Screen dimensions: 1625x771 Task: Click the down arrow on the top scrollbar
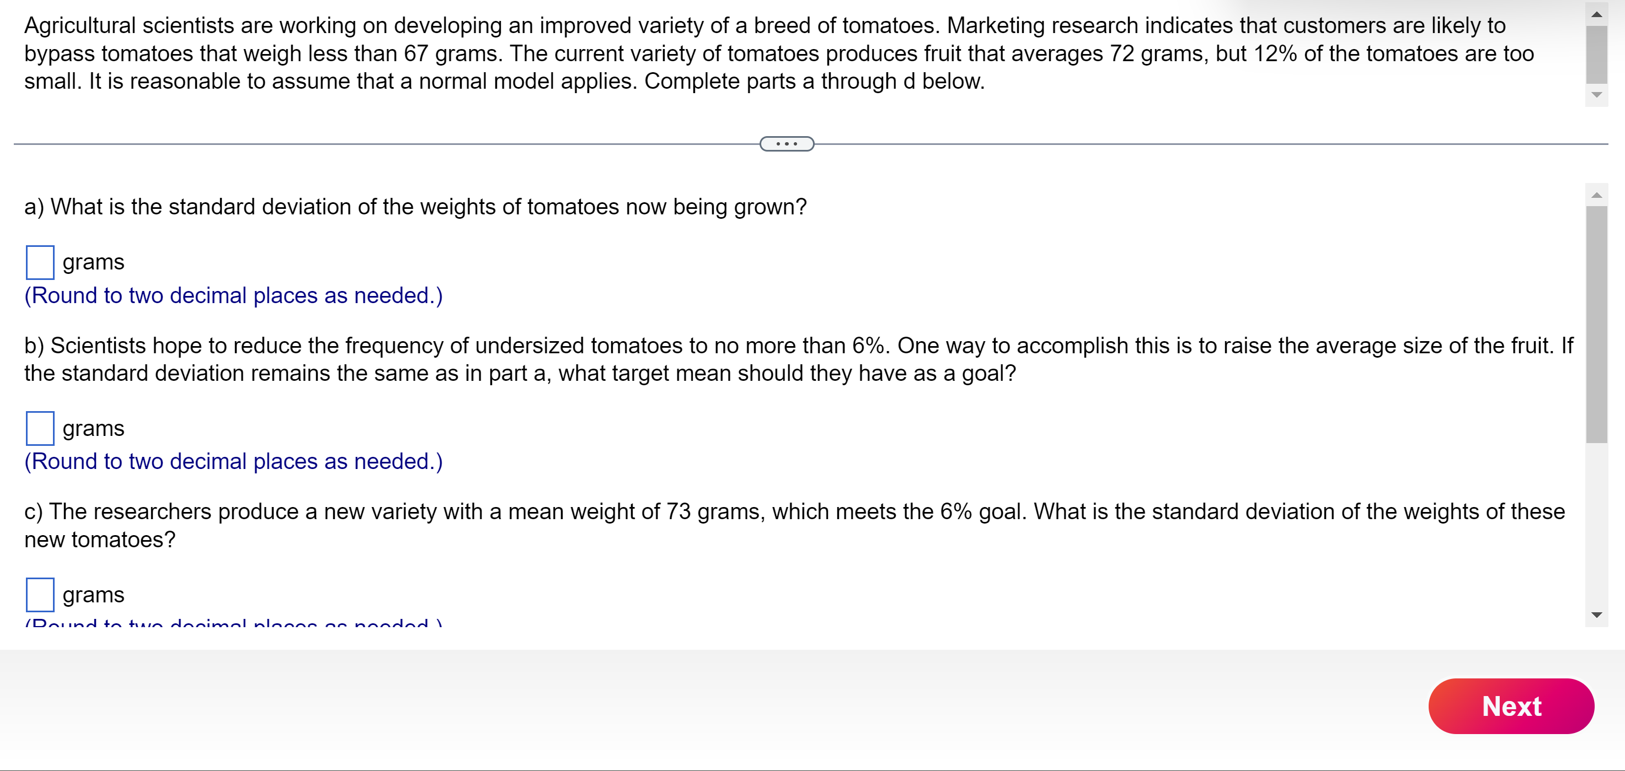[x=1597, y=96]
